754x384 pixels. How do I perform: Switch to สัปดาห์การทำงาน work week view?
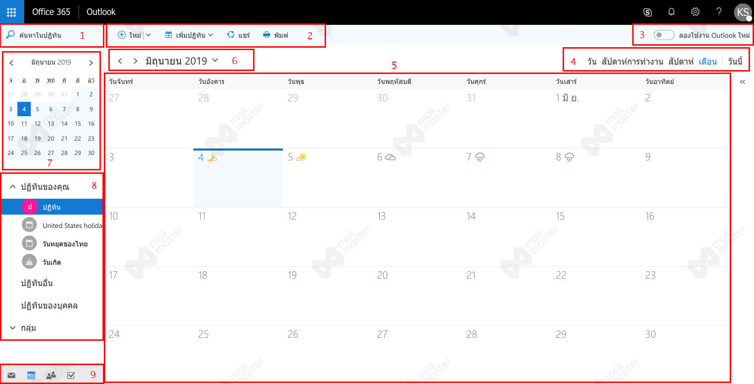coord(632,62)
